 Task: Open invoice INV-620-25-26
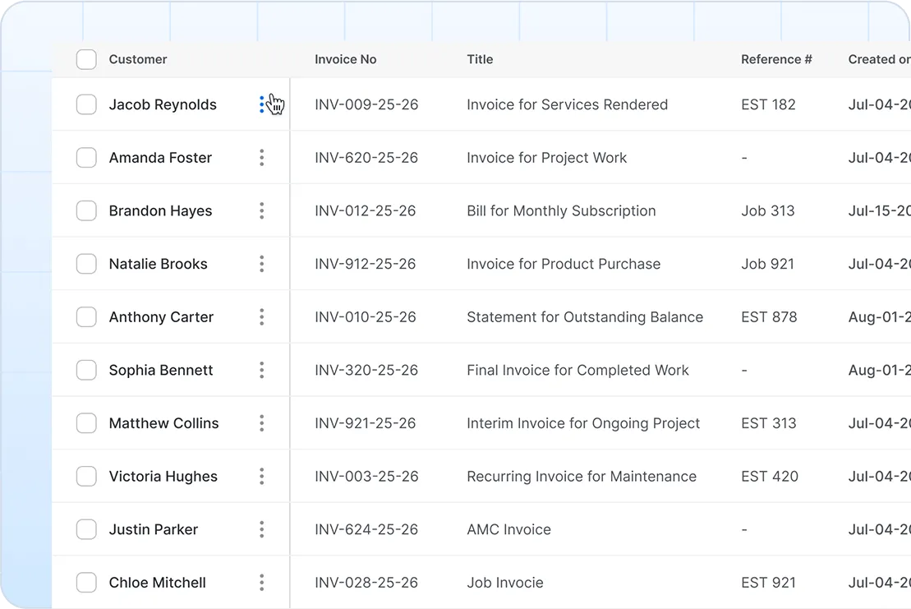366,158
